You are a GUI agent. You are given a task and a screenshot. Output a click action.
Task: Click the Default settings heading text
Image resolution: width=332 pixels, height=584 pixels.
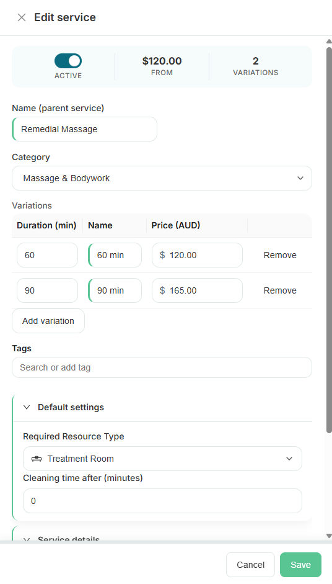(x=71, y=407)
